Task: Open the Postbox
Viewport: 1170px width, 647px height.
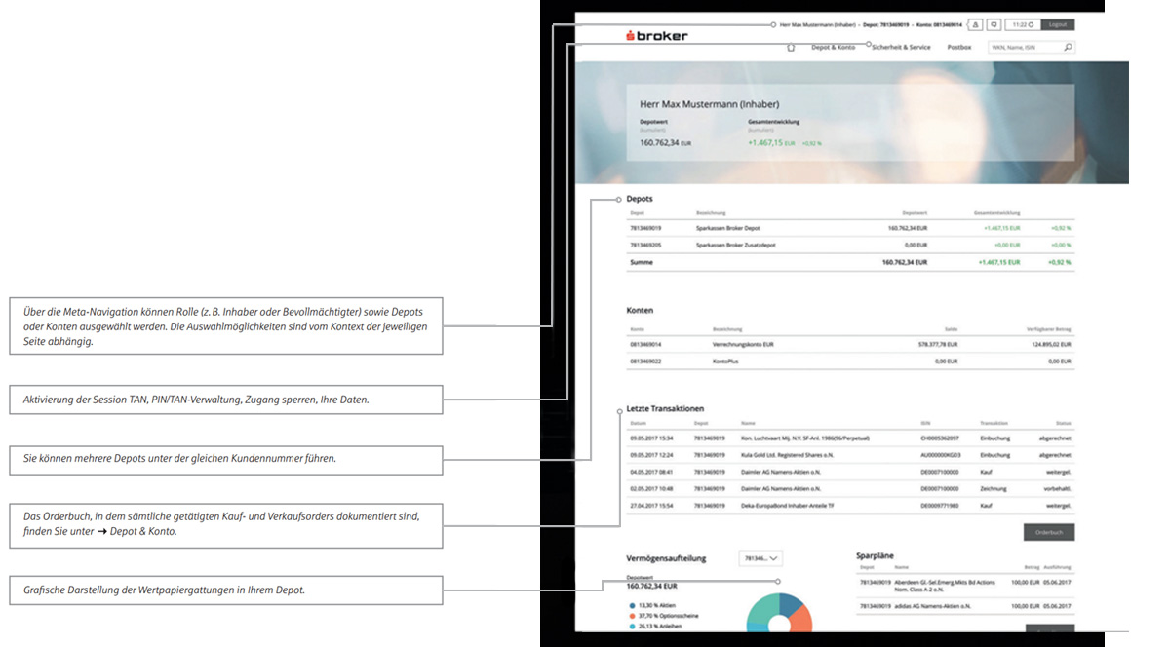Action: point(957,47)
